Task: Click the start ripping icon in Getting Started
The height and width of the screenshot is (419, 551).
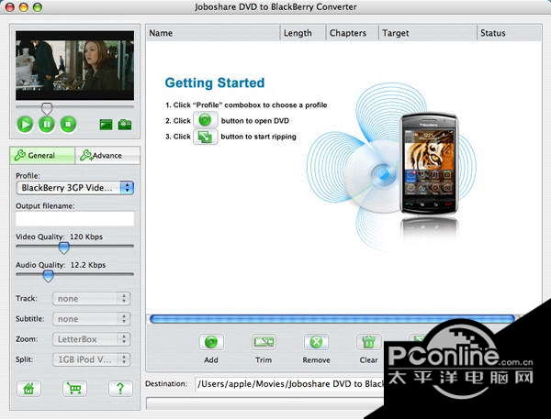Action: coord(205,137)
